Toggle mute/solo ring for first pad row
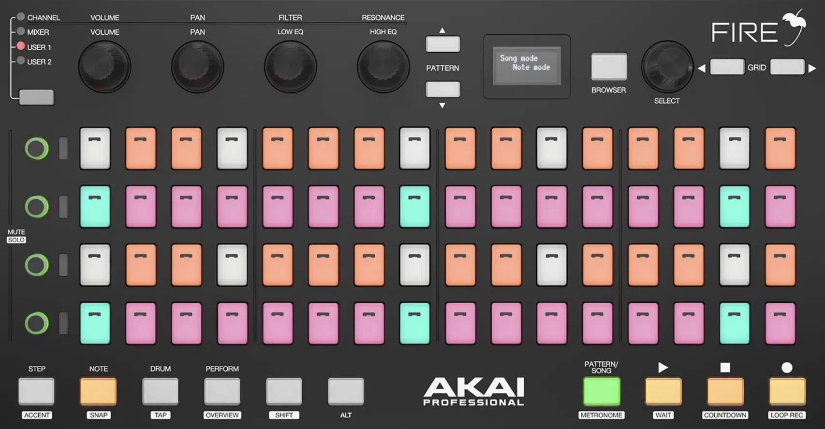Viewport: 825px width, 429px height. (37, 148)
